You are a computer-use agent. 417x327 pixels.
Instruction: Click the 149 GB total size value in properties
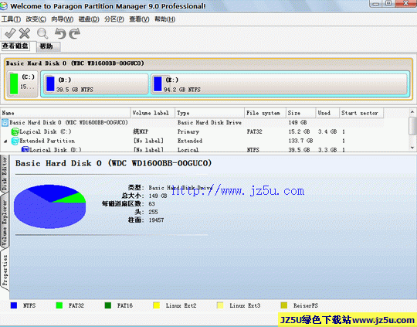click(158, 196)
